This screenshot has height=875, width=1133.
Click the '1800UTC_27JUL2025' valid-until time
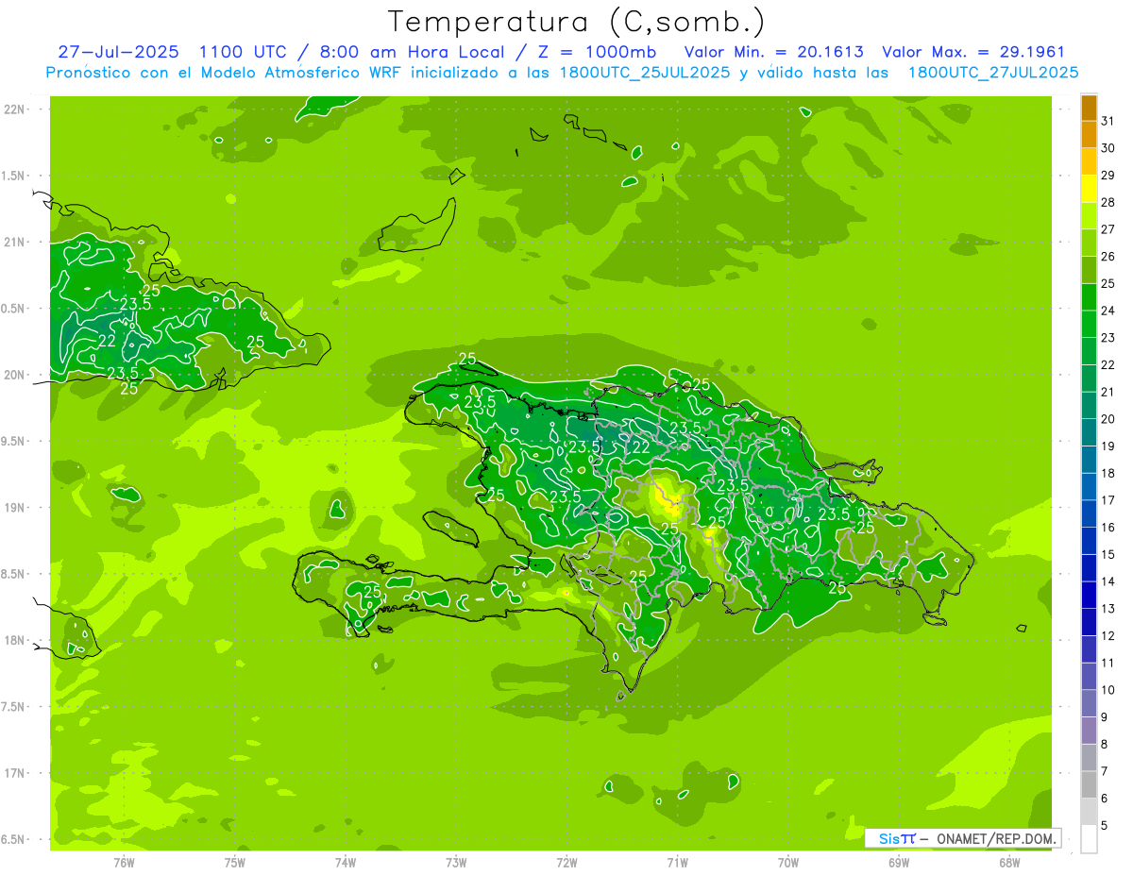pos(993,72)
